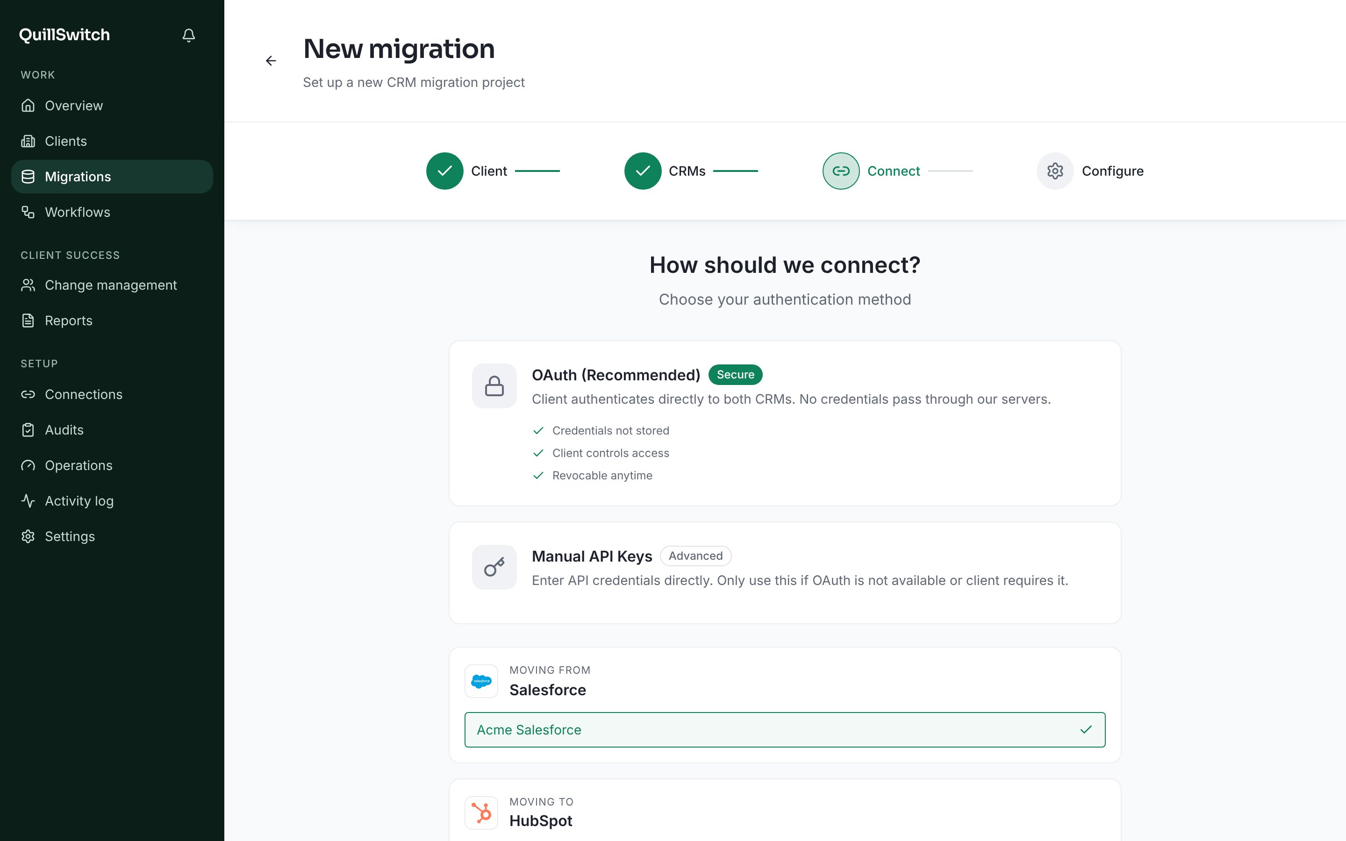Click the Reports document icon

point(28,321)
